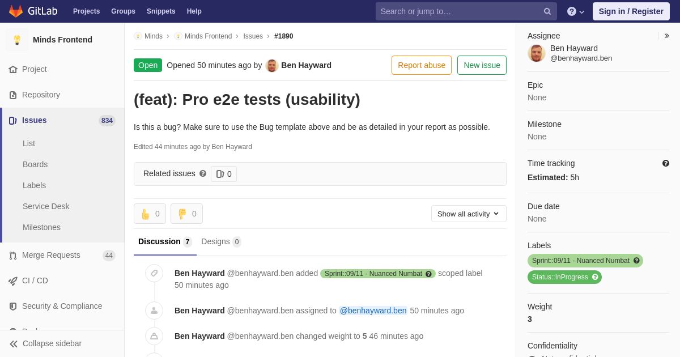This screenshot has width=680, height=357.
Task: Open the Groups menu
Action: click(123, 11)
